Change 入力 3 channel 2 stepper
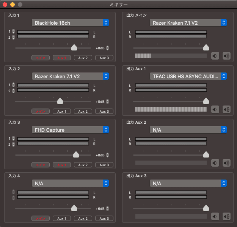 point(13,144)
